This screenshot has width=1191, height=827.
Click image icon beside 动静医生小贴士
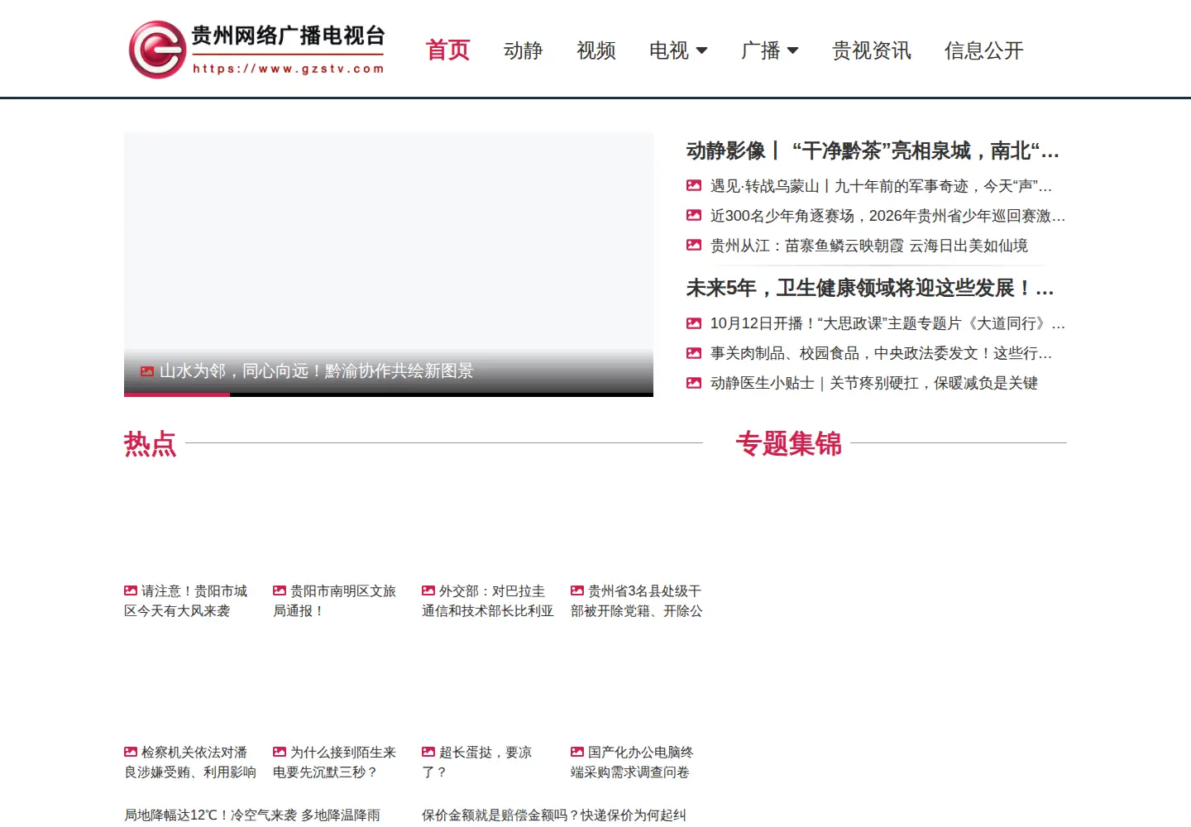(x=694, y=382)
